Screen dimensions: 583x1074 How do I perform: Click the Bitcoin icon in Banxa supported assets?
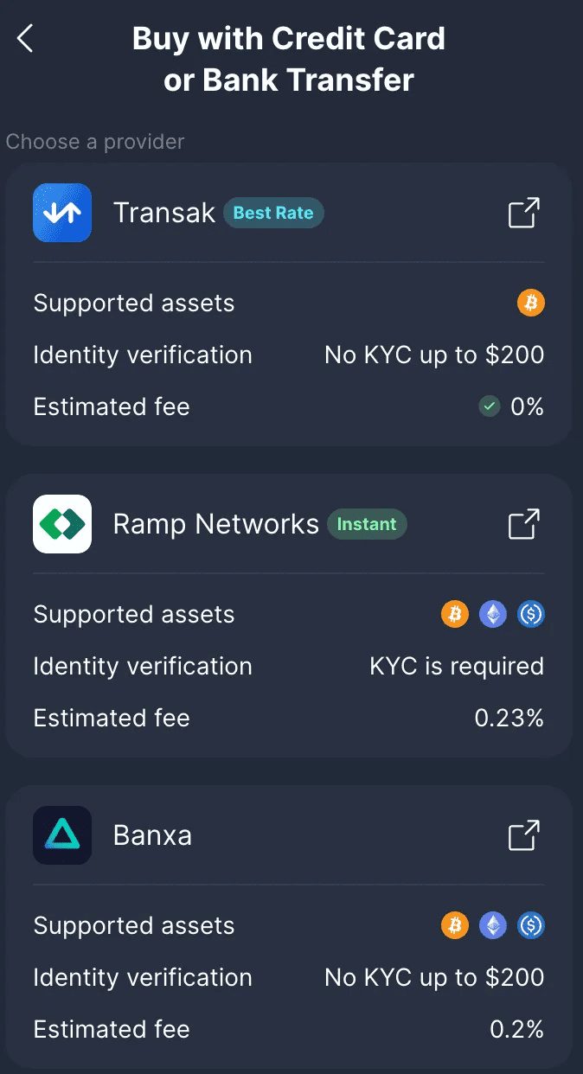(x=454, y=925)
